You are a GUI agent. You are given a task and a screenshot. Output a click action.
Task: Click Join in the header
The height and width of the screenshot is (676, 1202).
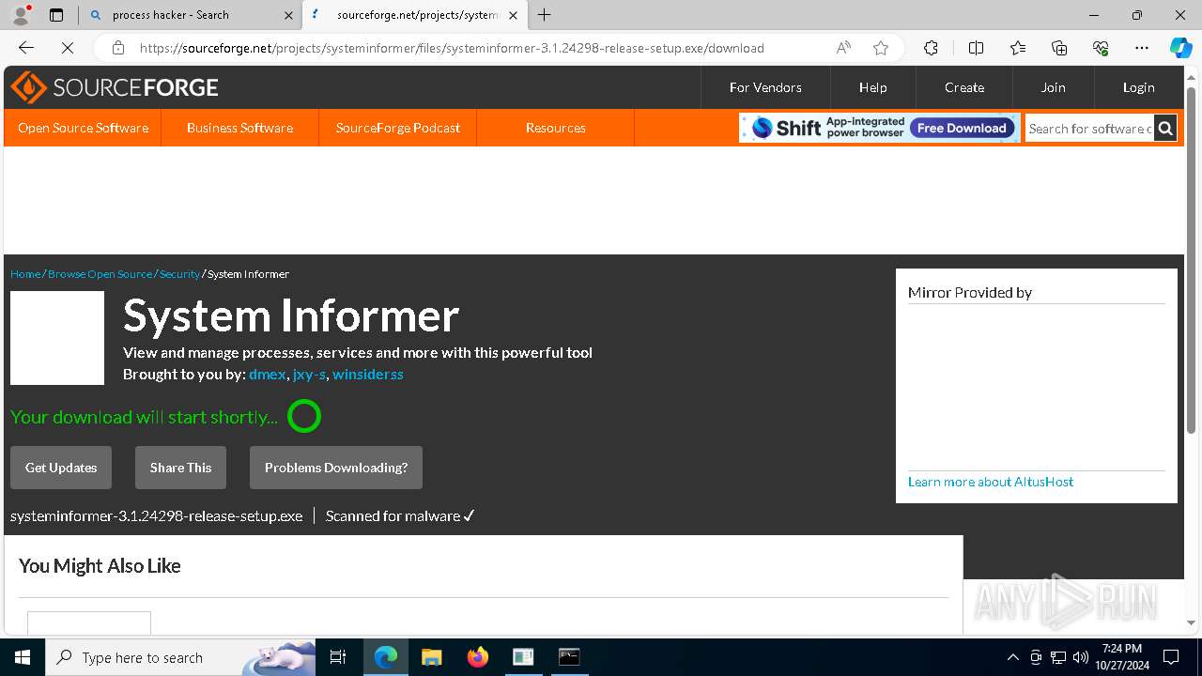click(1053, 87)
